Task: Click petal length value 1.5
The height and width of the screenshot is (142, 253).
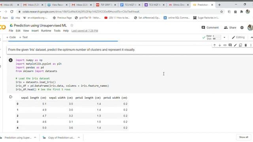Action: coord(99,122)
